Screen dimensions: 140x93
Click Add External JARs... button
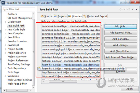point(121,33)
